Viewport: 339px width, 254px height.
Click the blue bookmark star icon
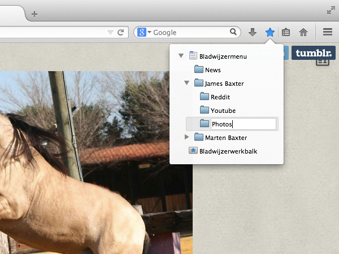pos(270,32)
